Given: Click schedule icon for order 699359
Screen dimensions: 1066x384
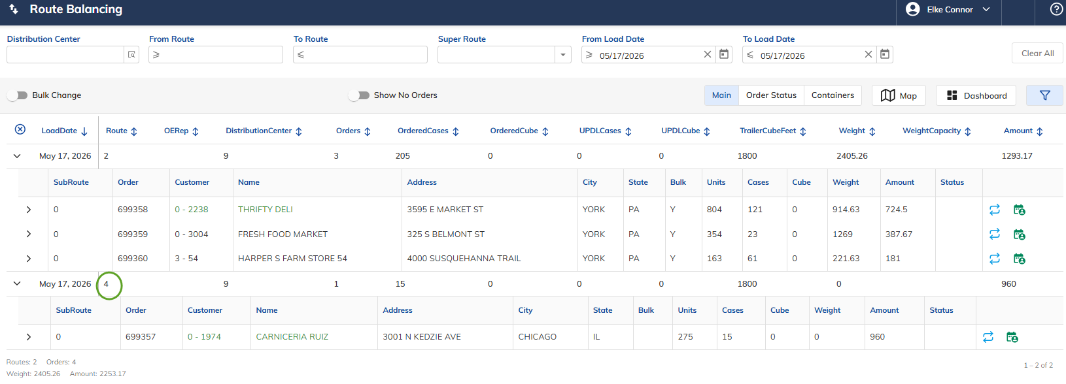Looking at the screenshot, I should click(x=1019, y=234).
